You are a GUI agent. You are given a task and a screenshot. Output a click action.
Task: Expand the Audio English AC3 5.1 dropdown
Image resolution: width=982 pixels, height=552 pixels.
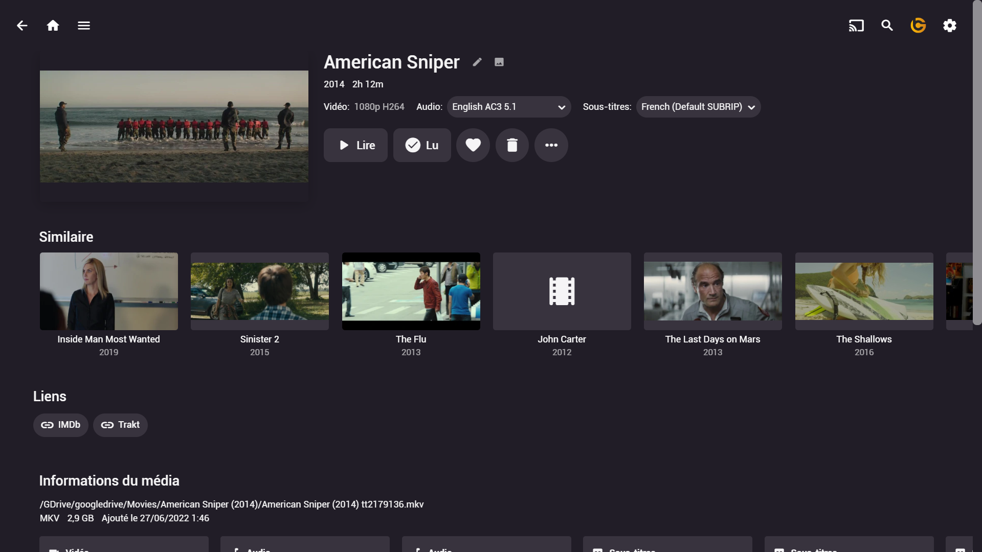(509, 107)
